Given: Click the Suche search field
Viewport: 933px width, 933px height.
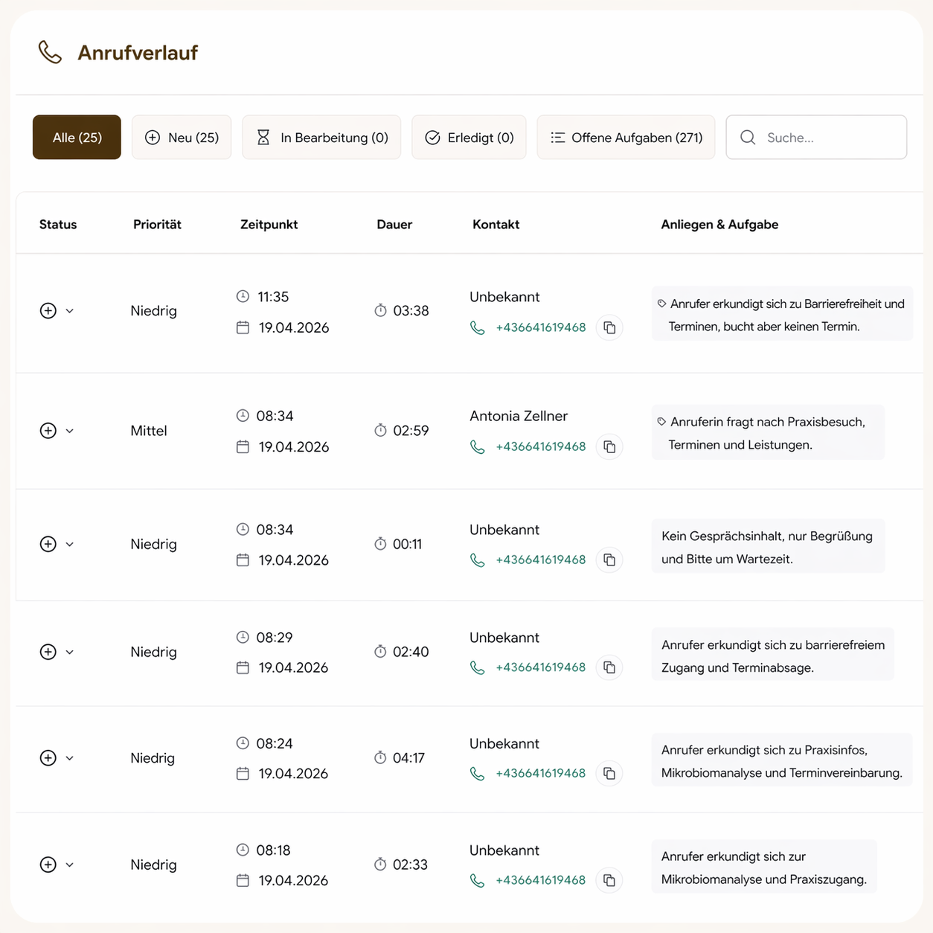Looking at the screenshot, I should pos(816,137).
